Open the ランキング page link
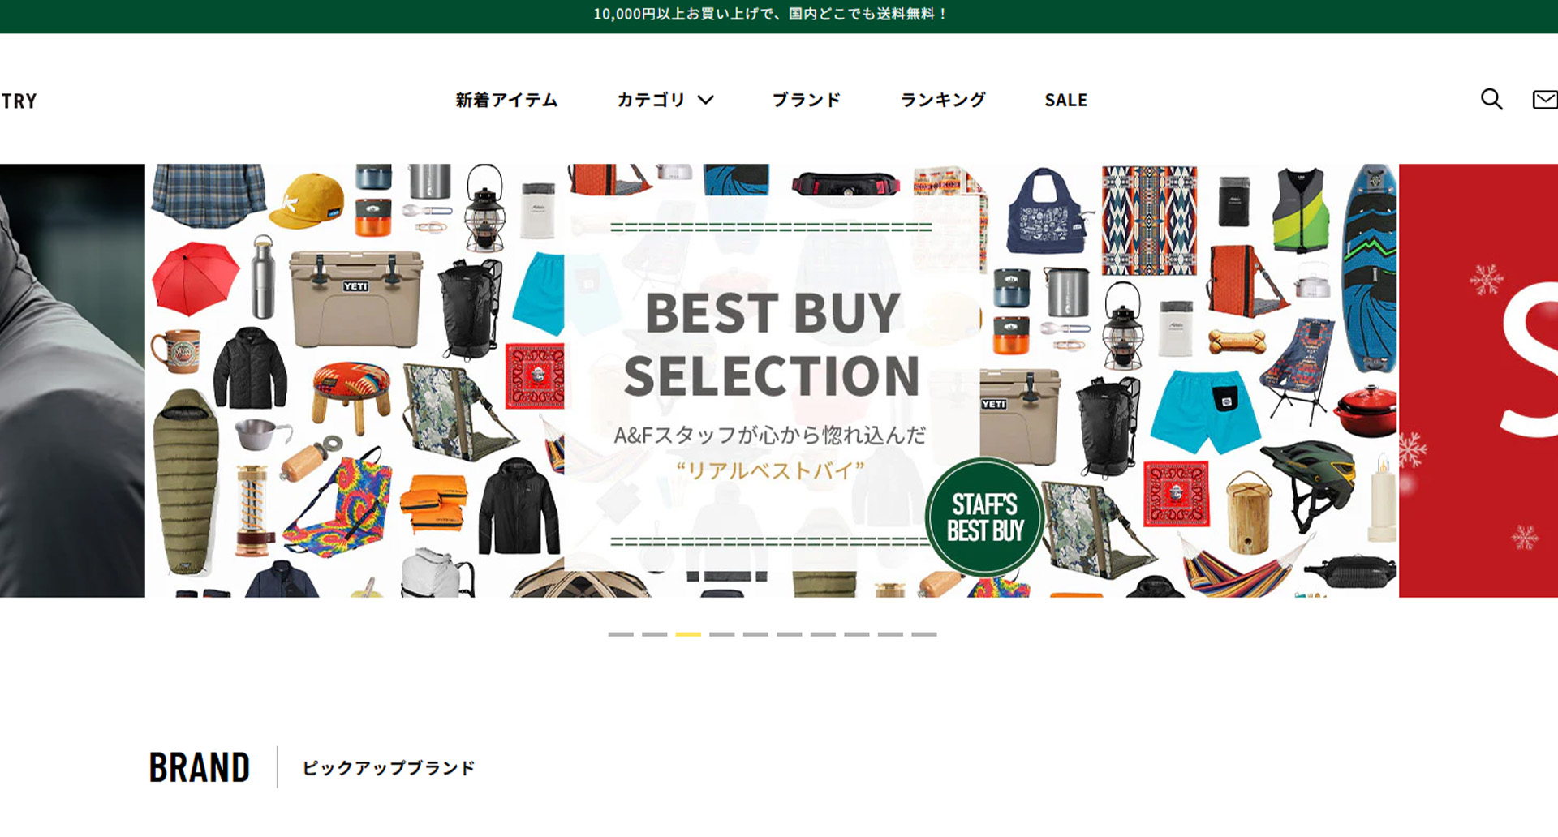This screenshot has width=1558, height=837. tap(943, 100)
